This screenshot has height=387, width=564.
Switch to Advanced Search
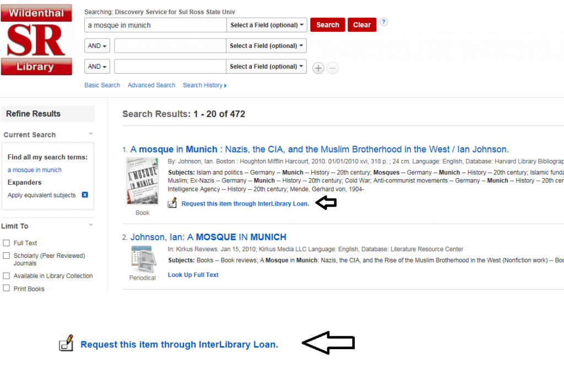coord(151,85)
